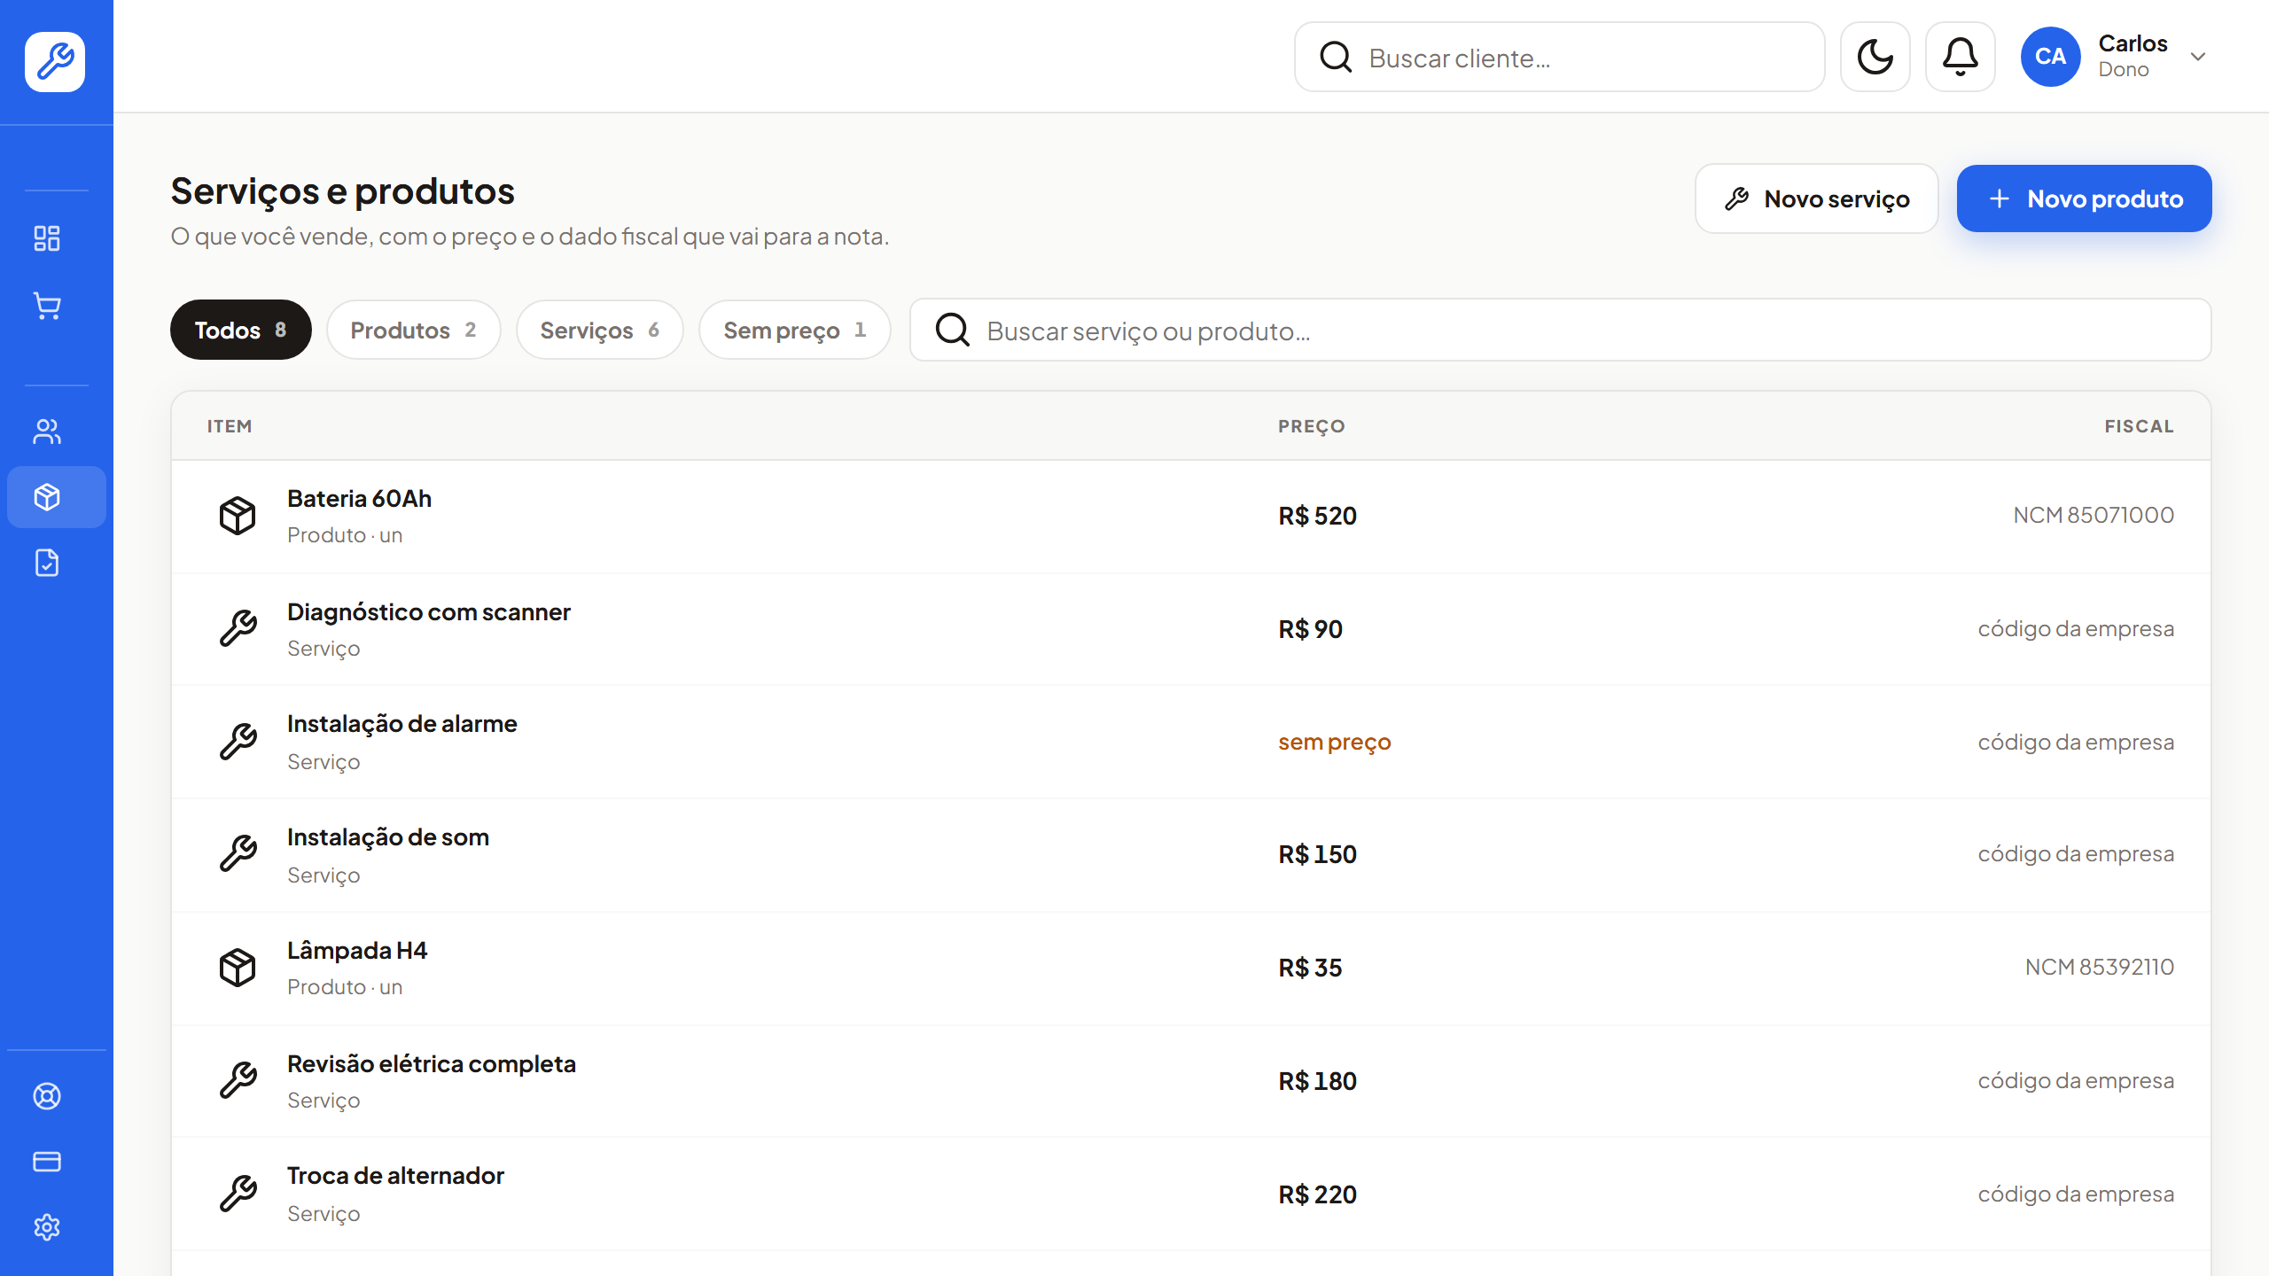Click wrench icon for Instalação de som
The height and width of the screenshot is (1276, 2269).
tap(238, 854)
